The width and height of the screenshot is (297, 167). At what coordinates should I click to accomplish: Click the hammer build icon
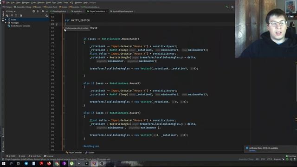point(227,7)
